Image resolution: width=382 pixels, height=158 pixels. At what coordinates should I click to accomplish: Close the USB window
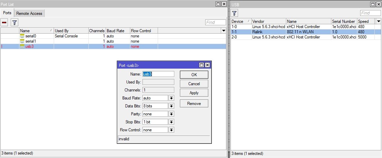378,4
